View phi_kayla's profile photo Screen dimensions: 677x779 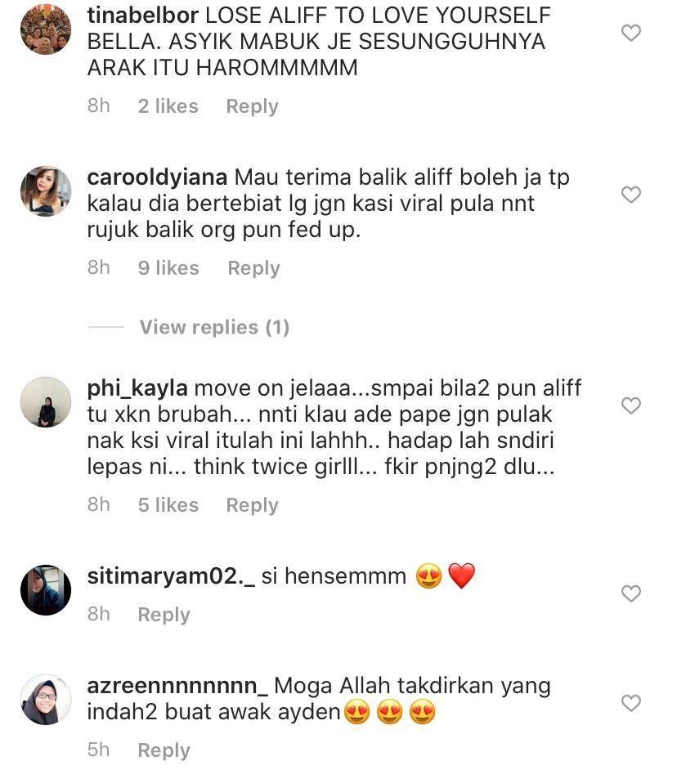(46, 402)
